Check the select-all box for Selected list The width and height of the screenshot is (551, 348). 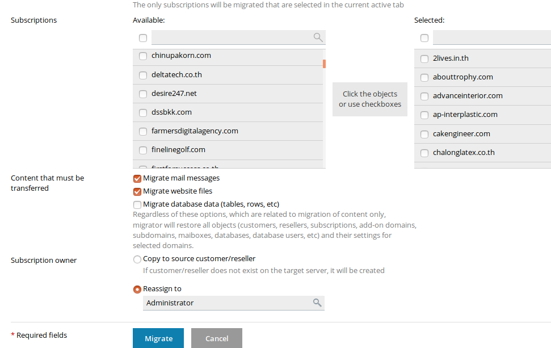tap(424, 38)
